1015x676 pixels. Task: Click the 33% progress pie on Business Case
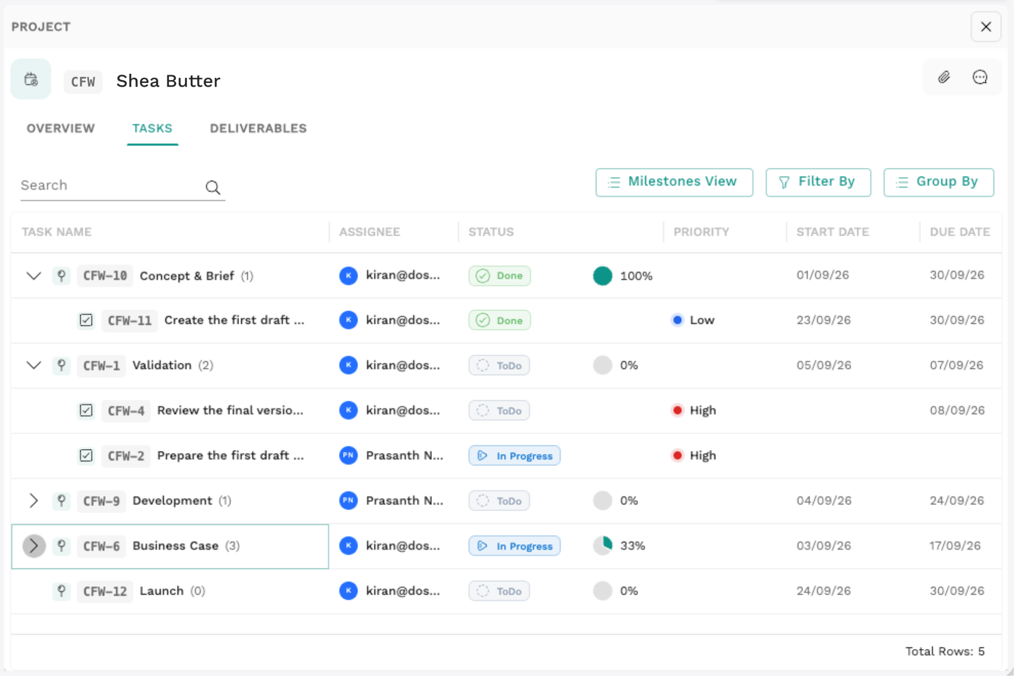pos(602,546)
